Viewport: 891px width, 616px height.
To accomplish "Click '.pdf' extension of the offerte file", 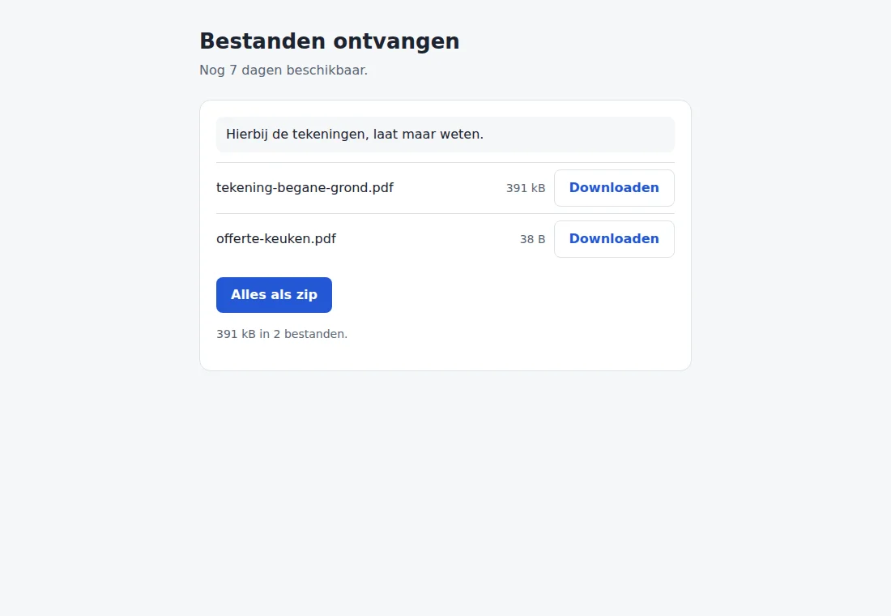I will tap(322, 239).
